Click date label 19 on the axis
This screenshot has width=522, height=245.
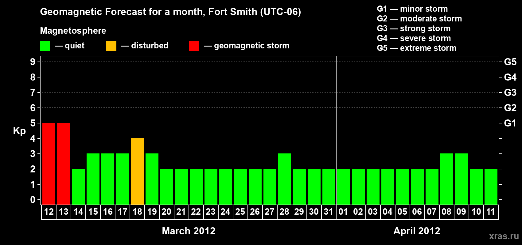[152, 212]
